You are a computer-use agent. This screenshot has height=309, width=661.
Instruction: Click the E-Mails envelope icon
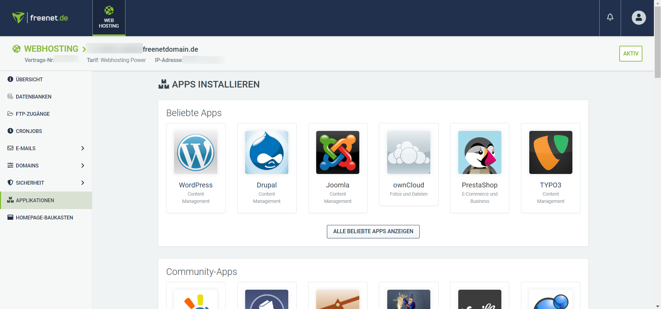pyautogui.click(x=10, y=148)
